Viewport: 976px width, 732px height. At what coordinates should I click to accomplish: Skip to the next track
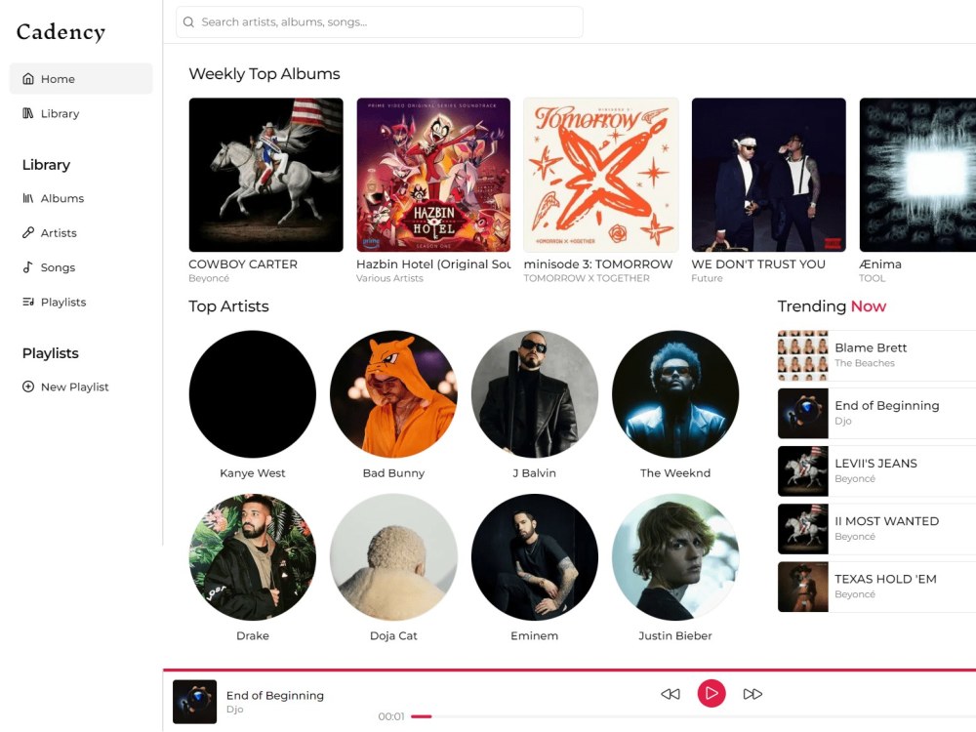click(x=752, y=694)
